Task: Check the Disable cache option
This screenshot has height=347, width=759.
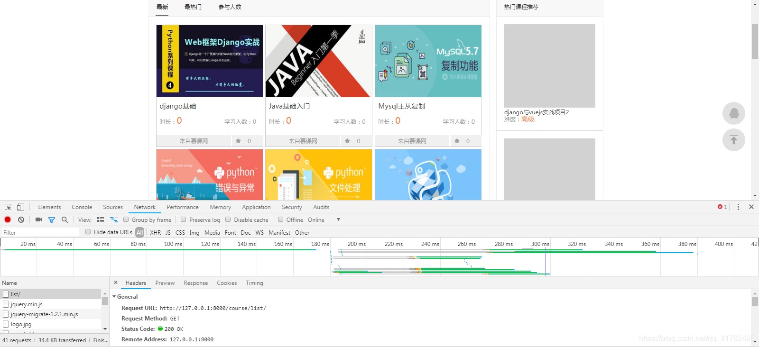Action: (228, 219)
